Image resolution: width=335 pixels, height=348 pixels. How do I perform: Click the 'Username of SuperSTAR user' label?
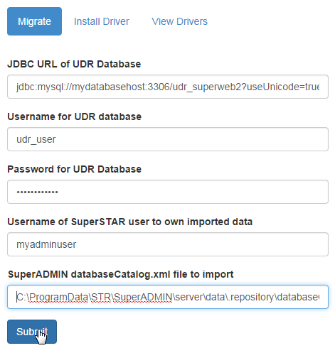(129, 222)
